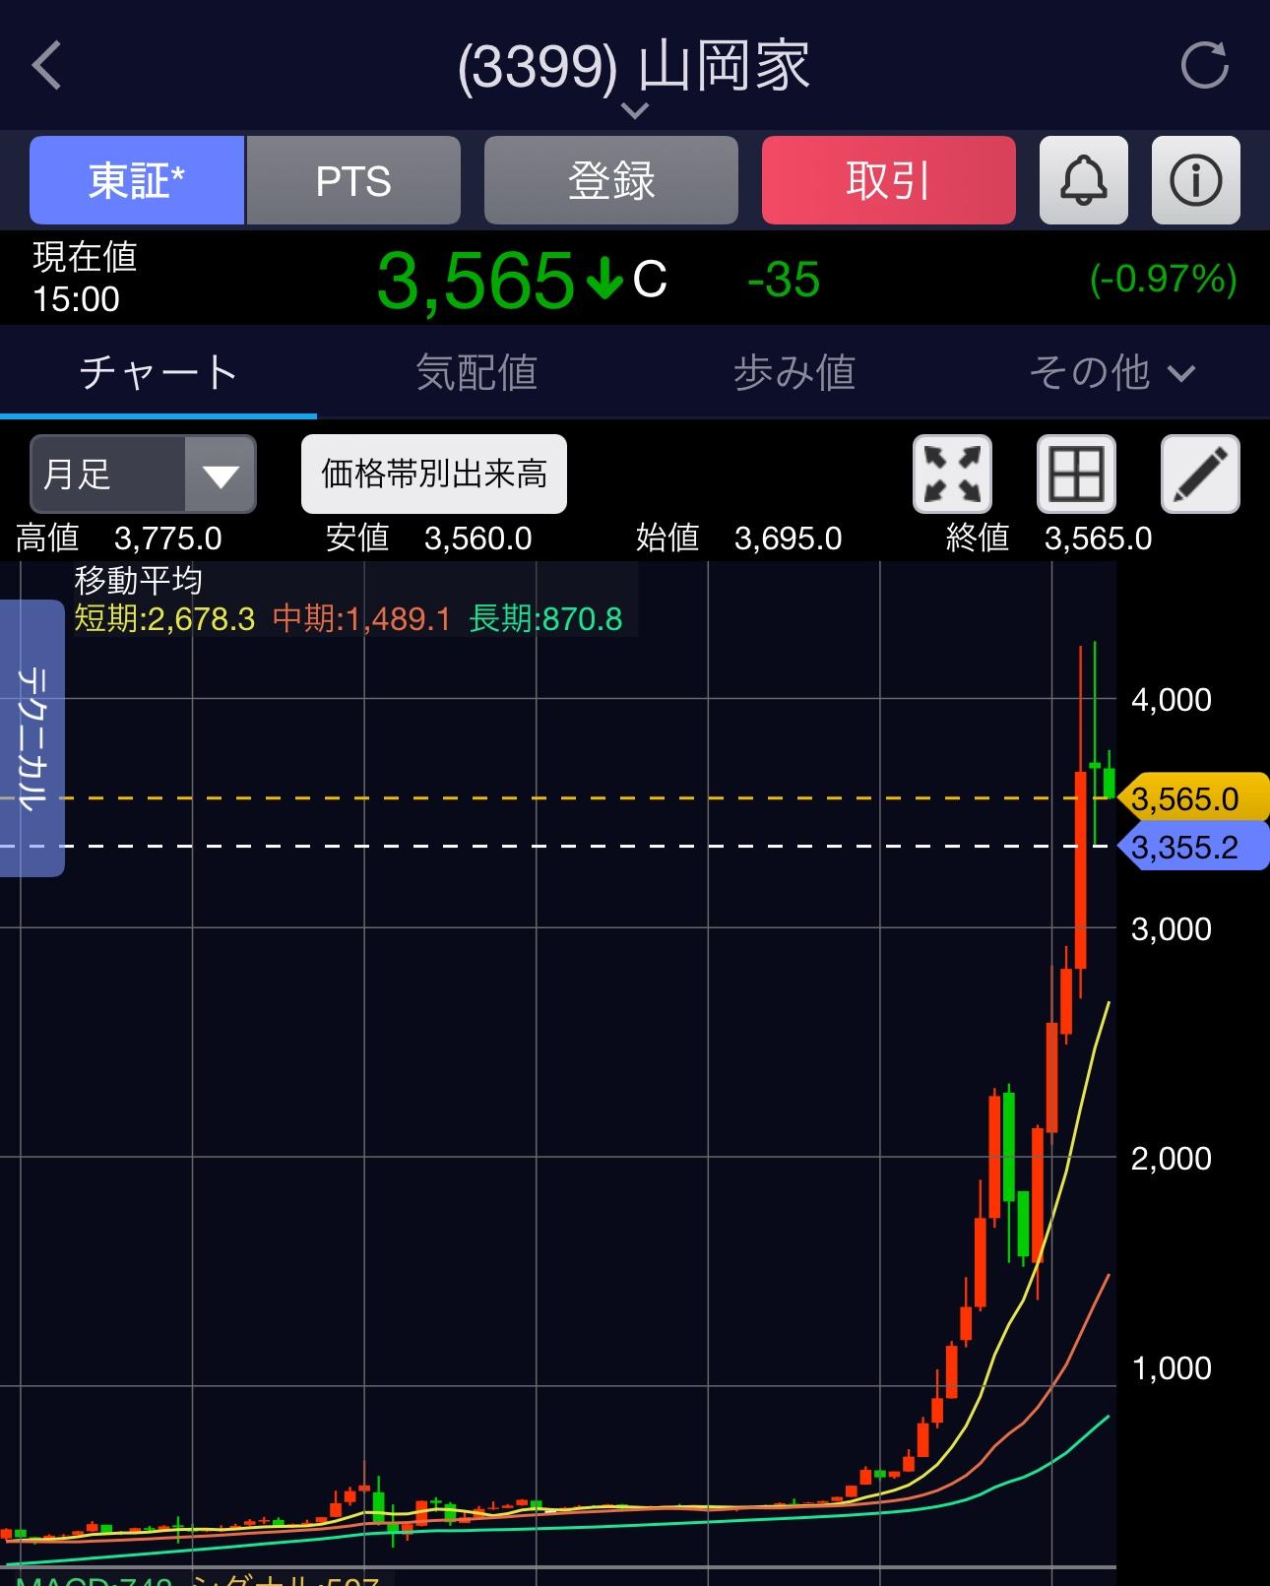Tap the back arrow icon
This screenshot has height=1586, width=1270.
(46, 66)
